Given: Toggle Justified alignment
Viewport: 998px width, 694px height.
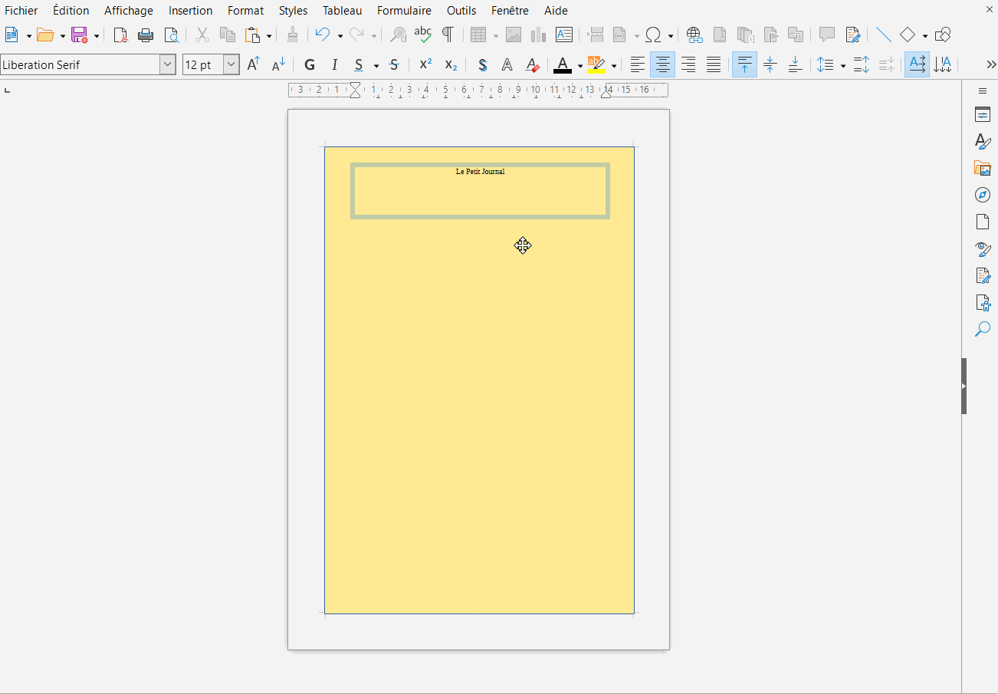Looking at the screenshot, I should pyautogui.click(x=714, y=65).
